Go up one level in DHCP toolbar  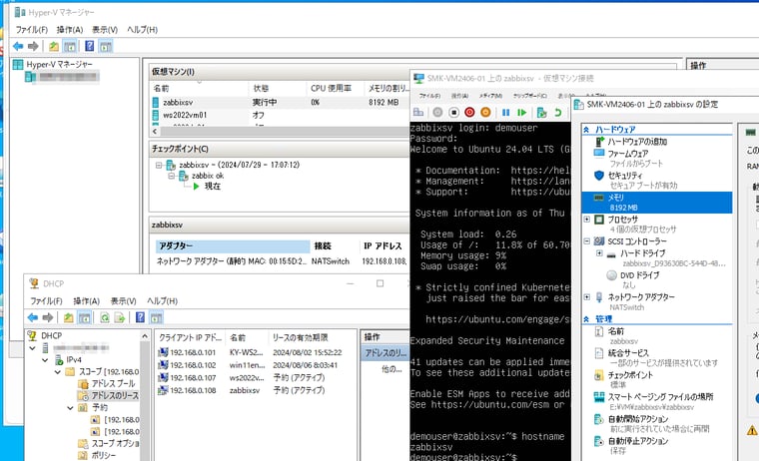pos(68,318)
